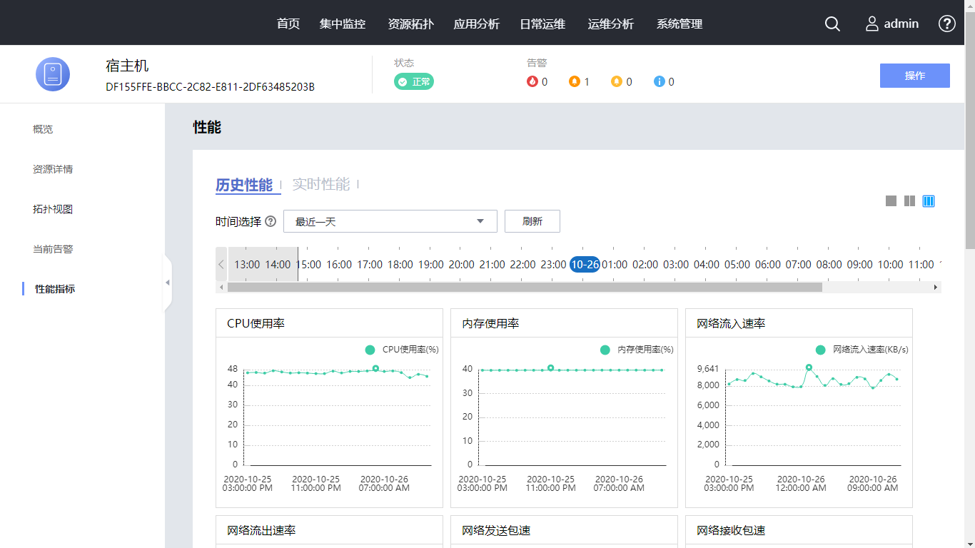Click the 刷新 button
The height and width of the screenshot is (548, 975).
pyautogui.click(x=532, y=221)
